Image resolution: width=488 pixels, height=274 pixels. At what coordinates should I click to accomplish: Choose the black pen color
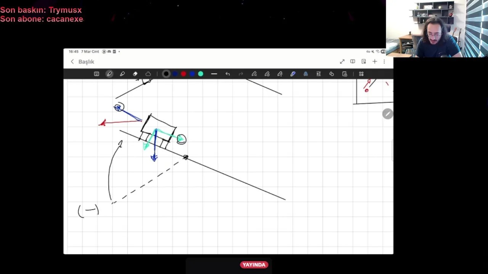click(x=166, y=74)
